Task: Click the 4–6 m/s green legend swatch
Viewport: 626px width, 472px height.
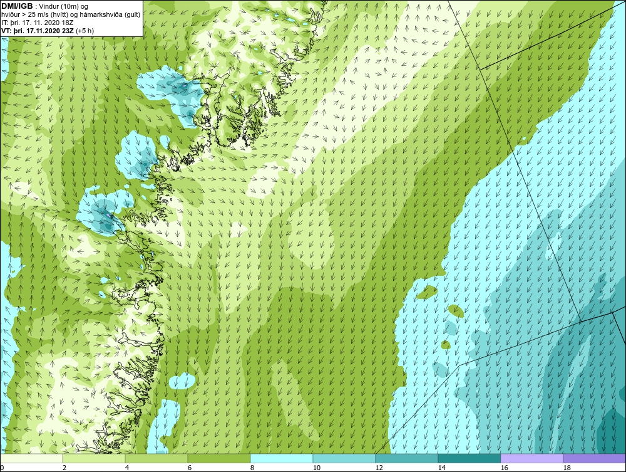Action: [x=156, y=458]
